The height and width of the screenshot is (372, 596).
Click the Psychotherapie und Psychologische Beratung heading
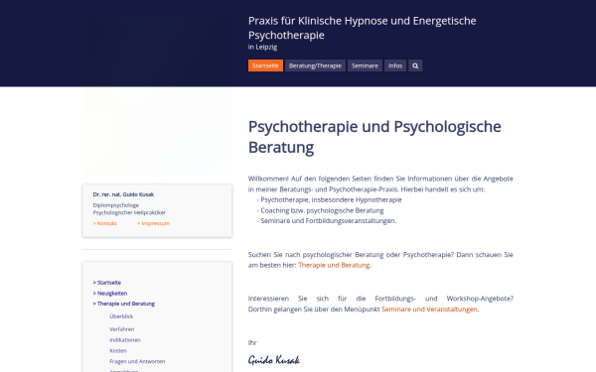(x=374, y=137)
